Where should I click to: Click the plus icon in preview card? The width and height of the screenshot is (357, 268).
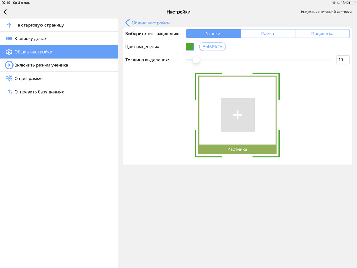(x=237, y=115)
